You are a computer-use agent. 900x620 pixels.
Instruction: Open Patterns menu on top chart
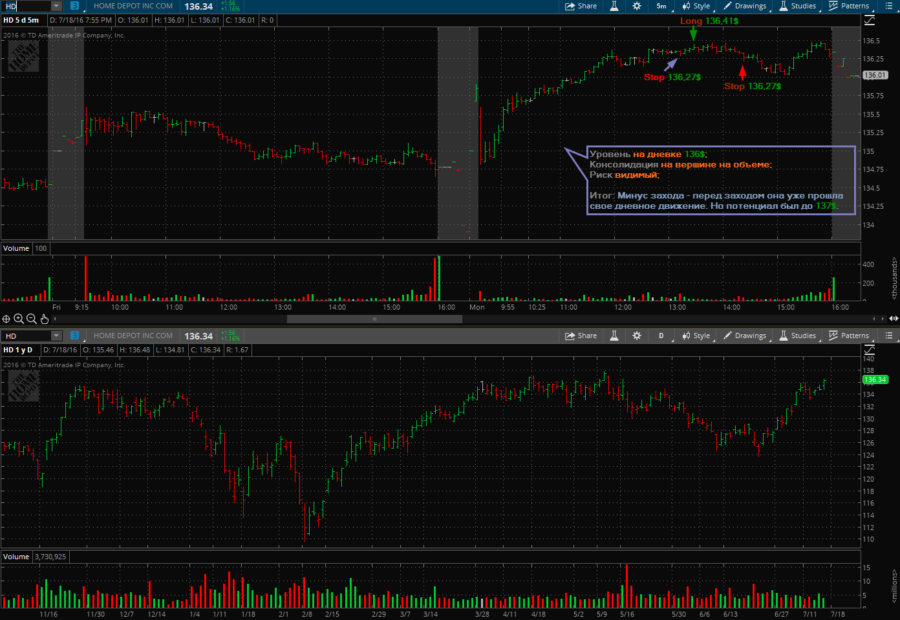(850, 6)
